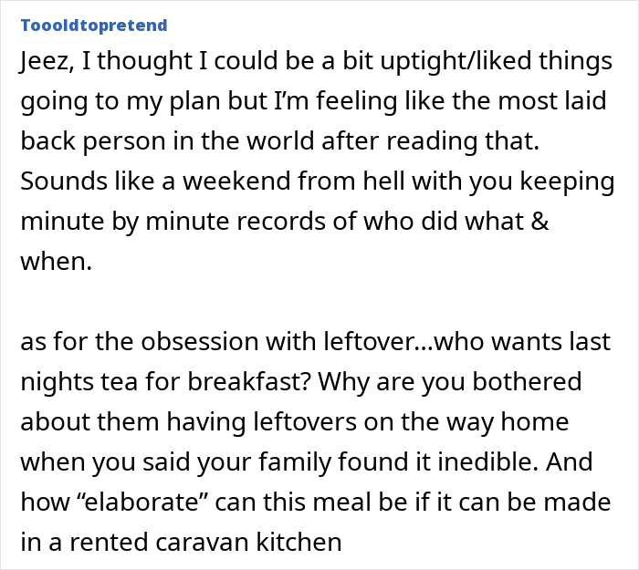Screen dimensions: 639x570
Task: Click the phrase "back person in the world"
Action: (167, 141)
